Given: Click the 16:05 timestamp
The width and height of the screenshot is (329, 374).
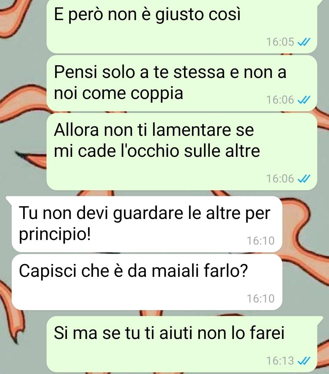Looking at the screenshot, I should point(280,42).
